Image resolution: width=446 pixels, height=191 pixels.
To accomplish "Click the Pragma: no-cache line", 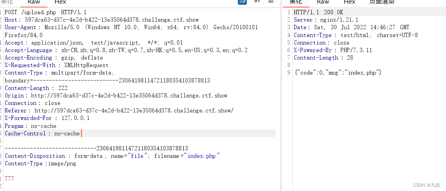I will [30, 126].
